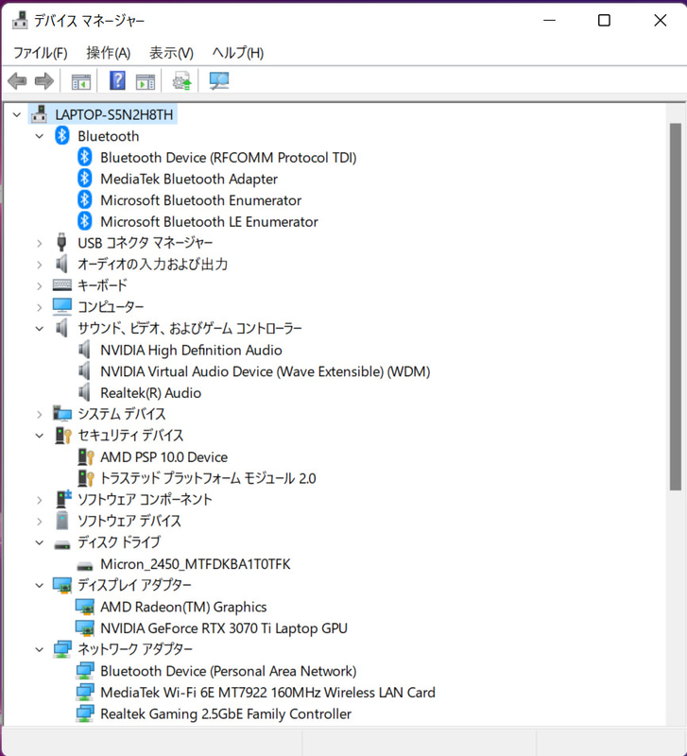Image resolution: width=687 pixels, height=756 pixels.
Task: Collapse the セキュリティ デバイス category
Action: 40,436
